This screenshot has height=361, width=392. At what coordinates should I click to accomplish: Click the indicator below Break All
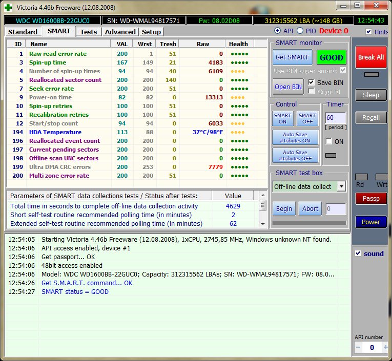click(x=372, y=74)
